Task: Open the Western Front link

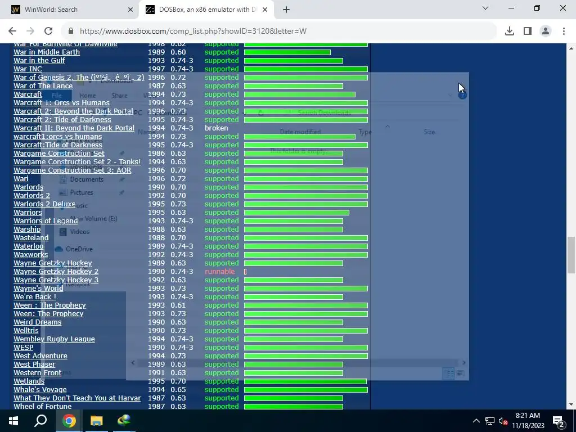Action: [38, 373]
